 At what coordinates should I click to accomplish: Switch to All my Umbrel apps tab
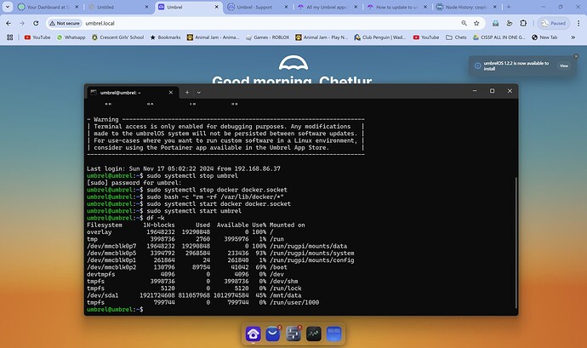pos(328,7)
